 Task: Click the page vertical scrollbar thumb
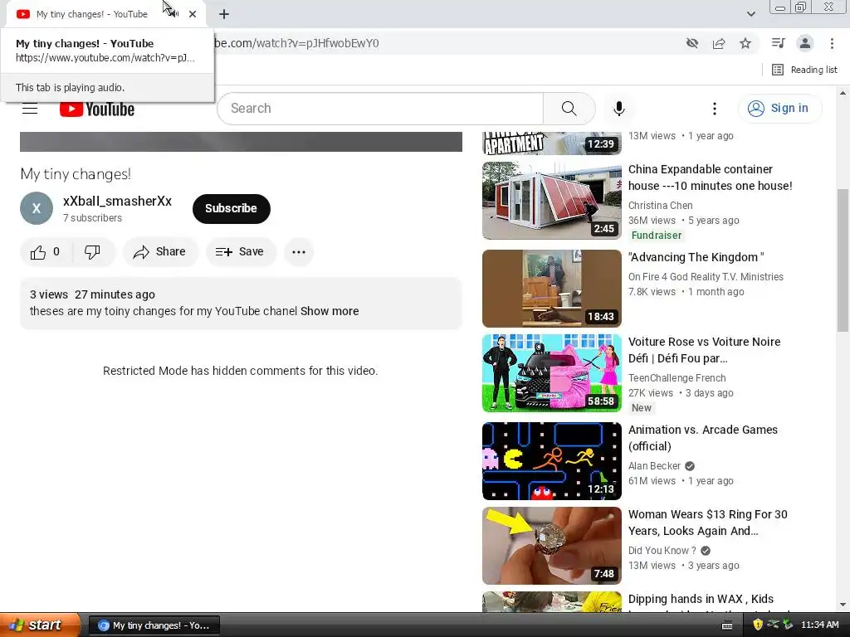click(x=843, y=260)
